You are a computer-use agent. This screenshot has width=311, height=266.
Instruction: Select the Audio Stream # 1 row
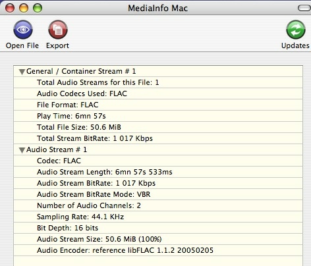coord(158,149)
